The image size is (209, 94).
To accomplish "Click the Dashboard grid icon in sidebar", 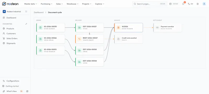I will pos(4,18).
